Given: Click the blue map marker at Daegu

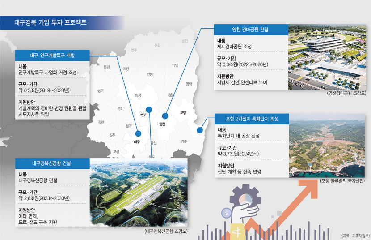Looking at the screenshot, I should click(x=138, y=133).
